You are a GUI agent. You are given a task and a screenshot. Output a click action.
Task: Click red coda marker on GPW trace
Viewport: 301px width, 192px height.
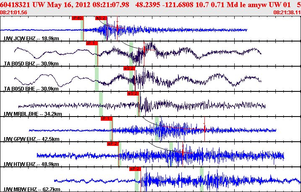pyautogui.click(x=204, y=130)
